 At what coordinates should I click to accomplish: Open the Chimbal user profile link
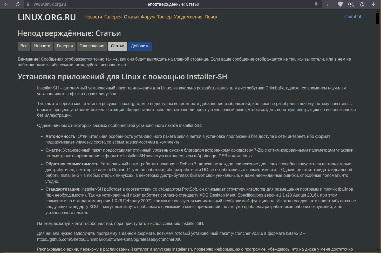(352, 17)
